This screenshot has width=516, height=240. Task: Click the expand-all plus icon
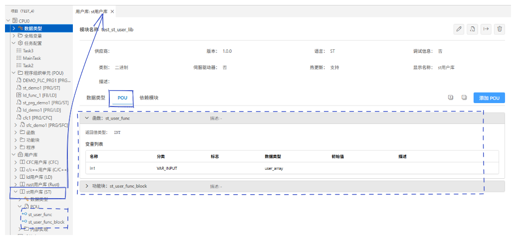[x=451, y=98]
